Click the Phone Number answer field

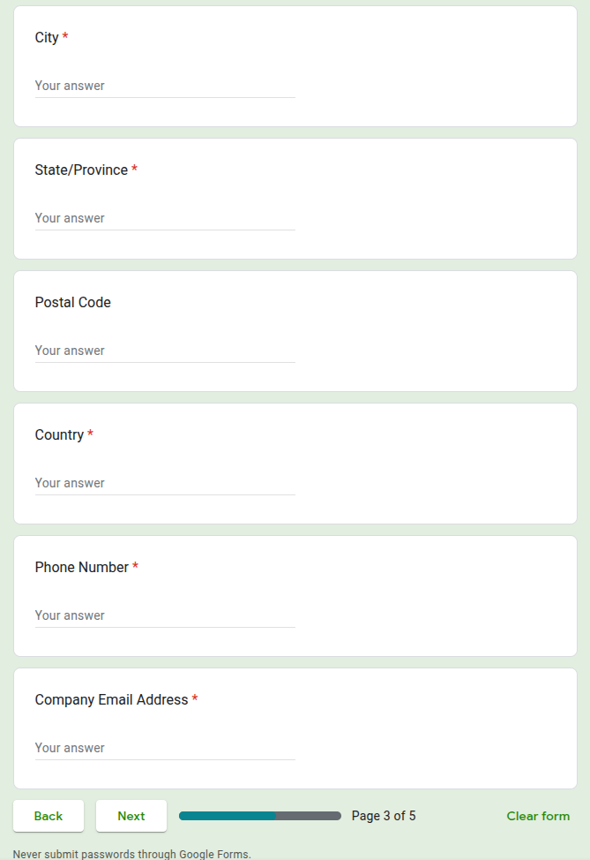click(x=164, y=615)
